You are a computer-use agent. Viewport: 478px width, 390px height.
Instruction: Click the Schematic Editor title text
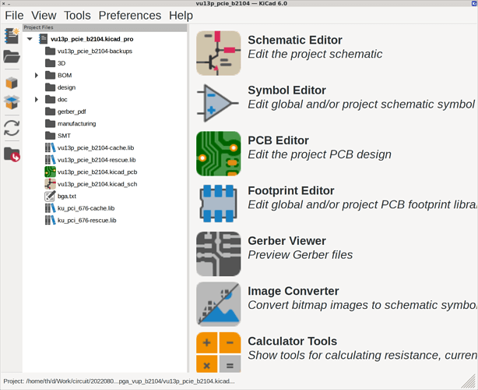point(295,40)
